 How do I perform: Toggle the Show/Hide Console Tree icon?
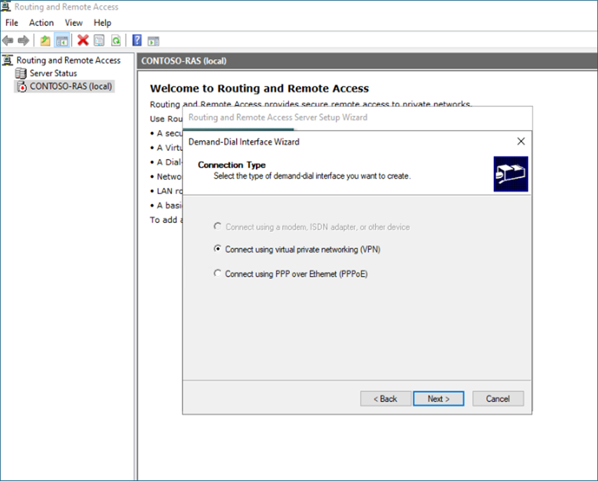coord(62,40)
